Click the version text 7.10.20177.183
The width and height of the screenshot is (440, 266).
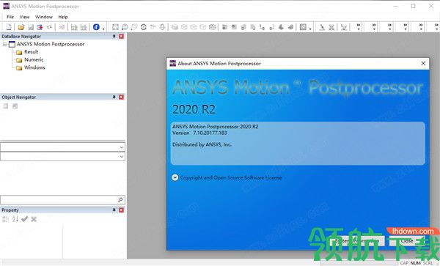point(210,133)
